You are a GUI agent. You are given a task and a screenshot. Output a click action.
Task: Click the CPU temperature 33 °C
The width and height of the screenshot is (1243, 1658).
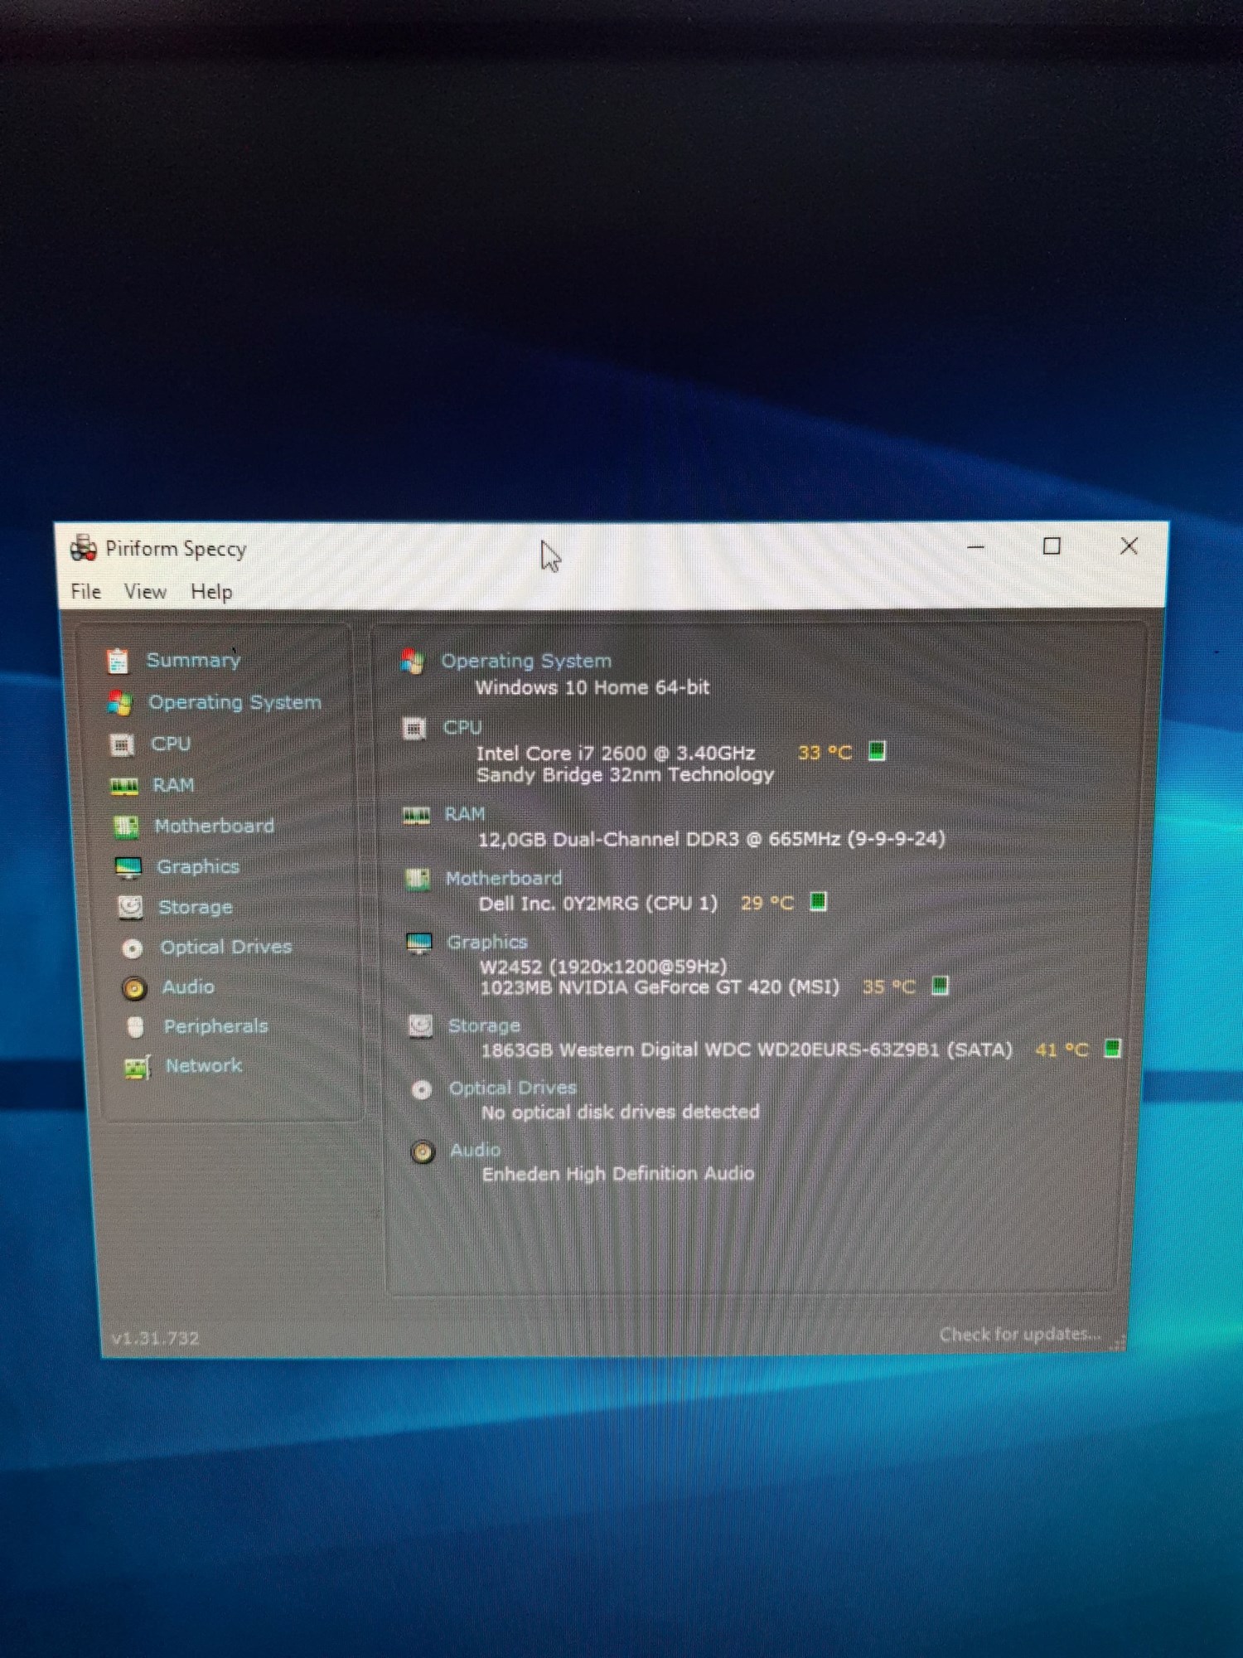pyautogui.click(x=825, y=753)
